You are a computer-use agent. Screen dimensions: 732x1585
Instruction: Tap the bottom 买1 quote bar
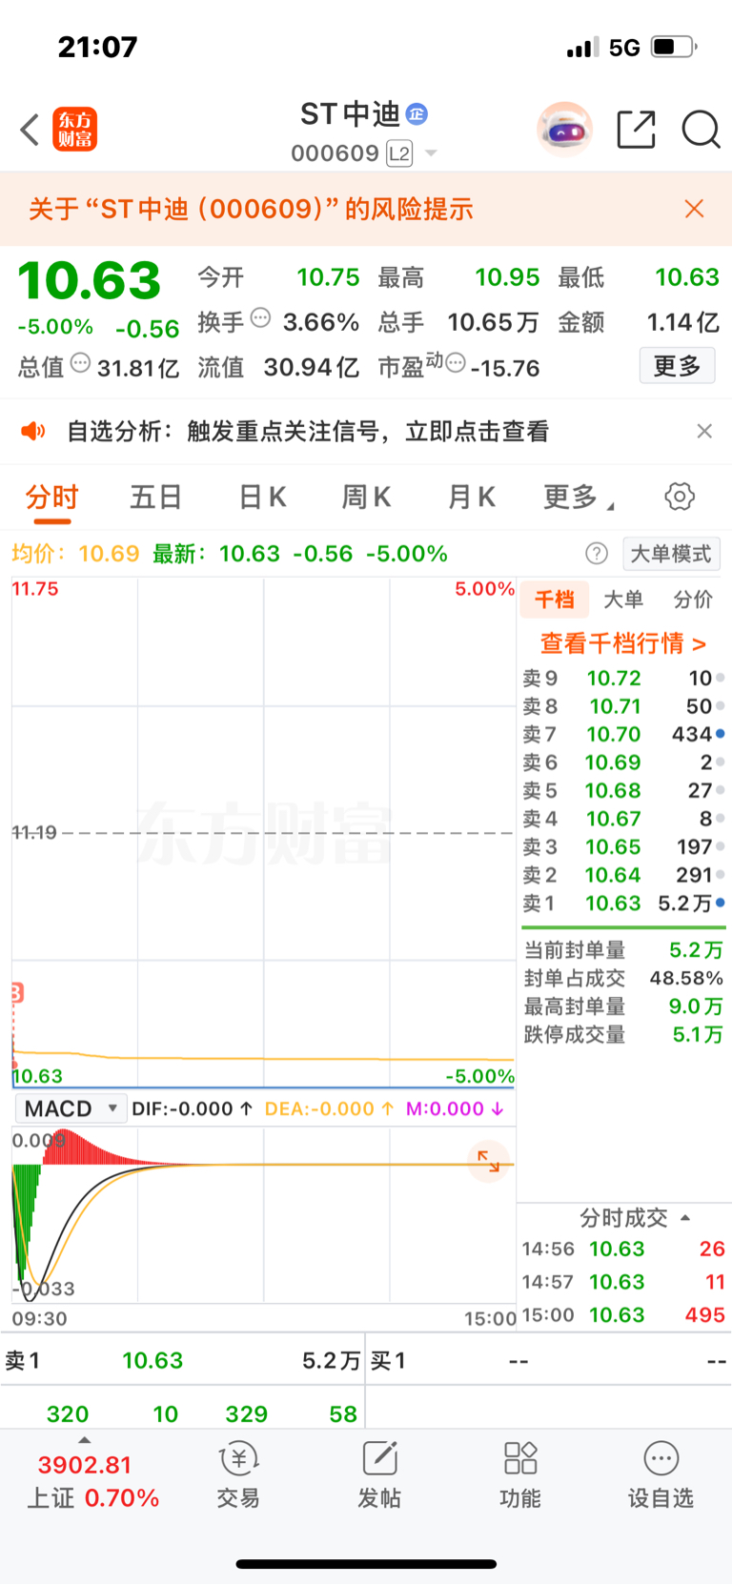tap(549, 1360)
